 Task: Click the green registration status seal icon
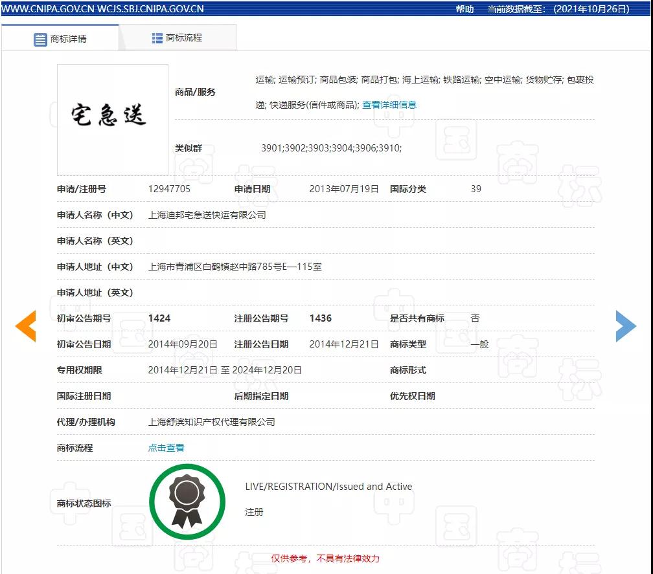pos(187,502)
